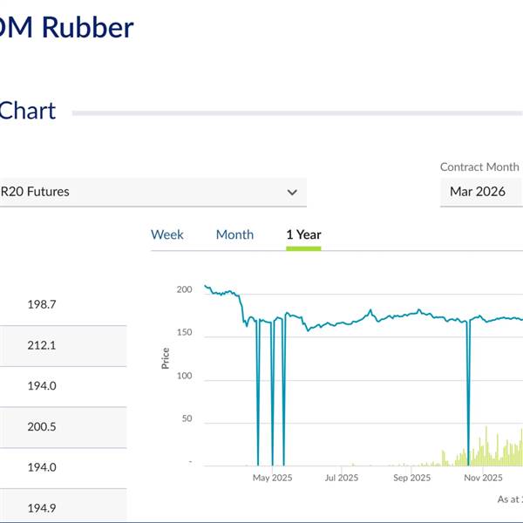The width and height of the screenshot is (523, 523).
Task: Click the 200.5 price value
Action: (42, 426)
